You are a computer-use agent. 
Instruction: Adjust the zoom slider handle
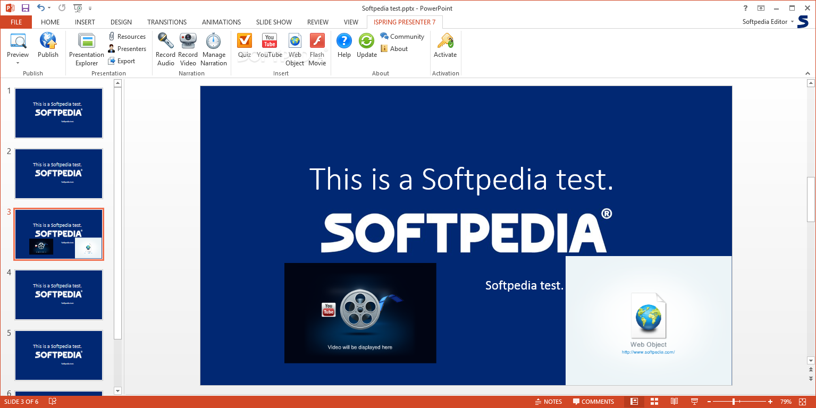[733, 402]
